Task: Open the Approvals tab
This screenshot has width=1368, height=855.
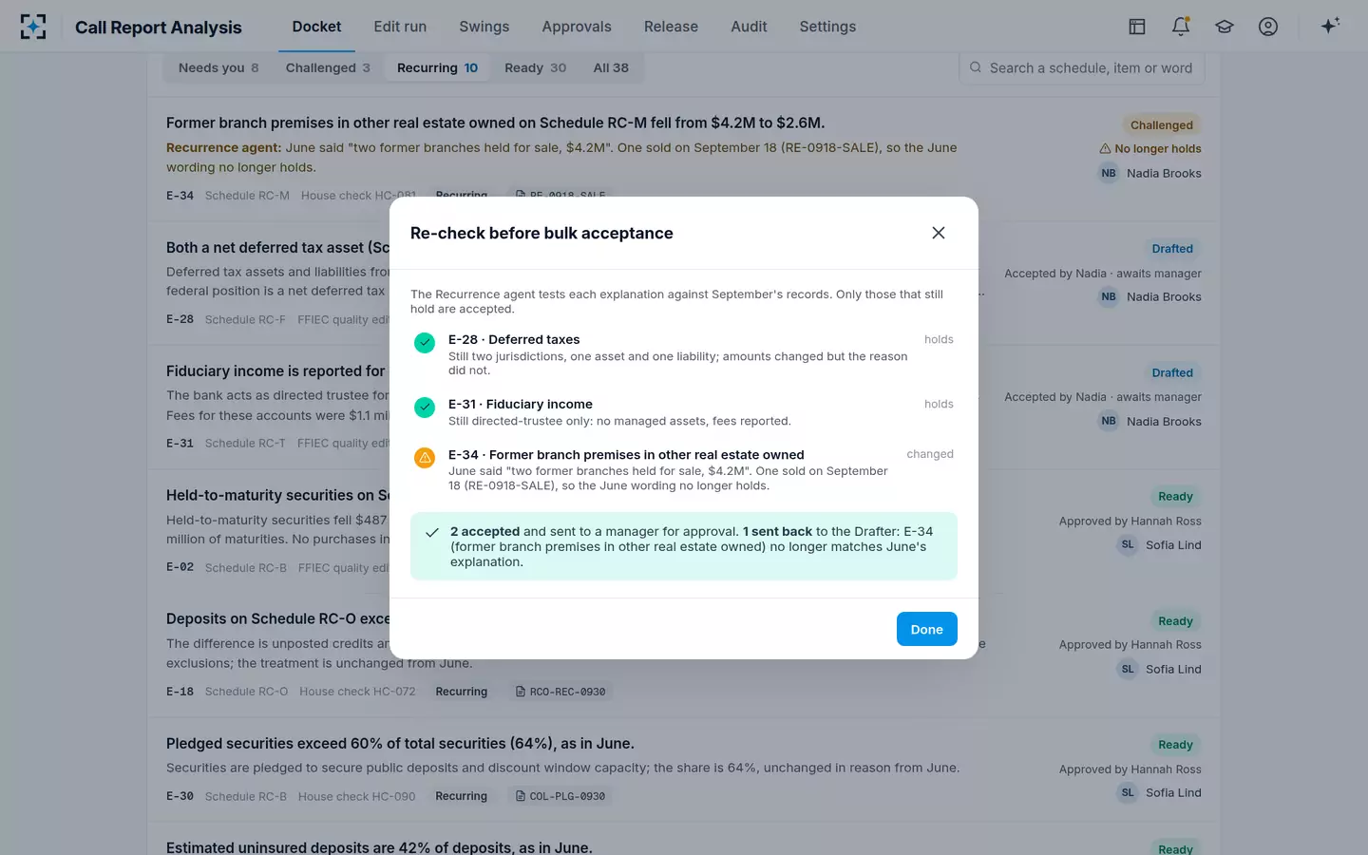Action: point(577,27)
